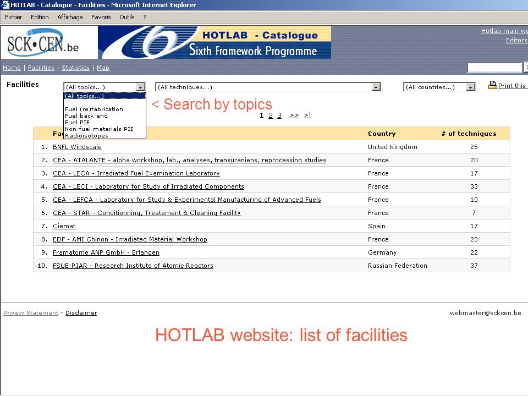This screenshot has width=528, height=396.
Task: Open CEA - LECI Irradiated Components link
Action: click(148, 186)
